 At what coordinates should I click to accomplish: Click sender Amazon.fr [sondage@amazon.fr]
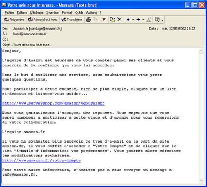point(38,29)
